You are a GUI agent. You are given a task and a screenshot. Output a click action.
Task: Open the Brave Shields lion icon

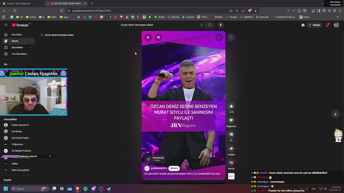tap(250, 11)
